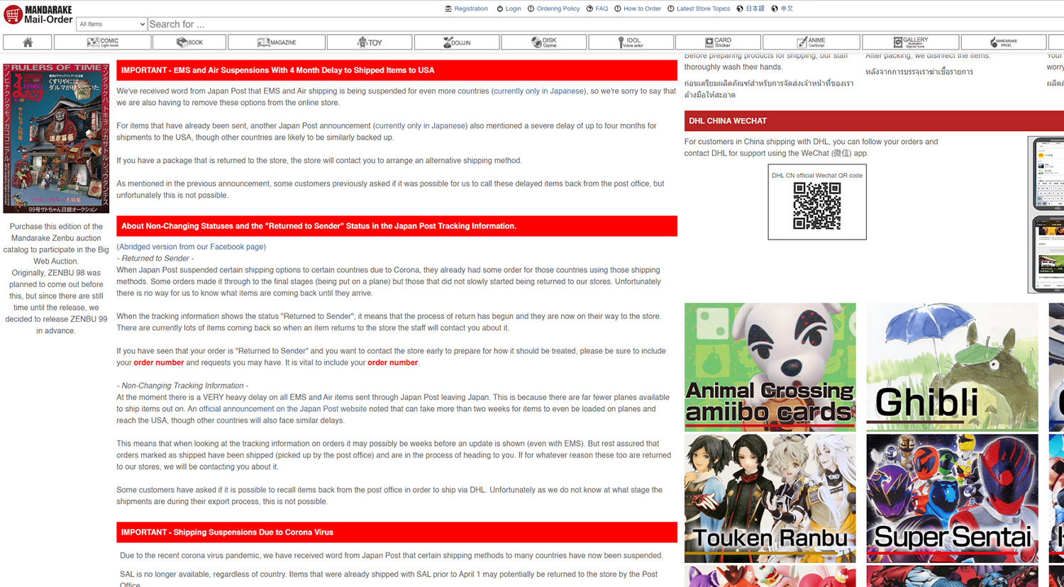View Latest Store Topics
This screenshot has width=1064, height=587.
(703, 9)
